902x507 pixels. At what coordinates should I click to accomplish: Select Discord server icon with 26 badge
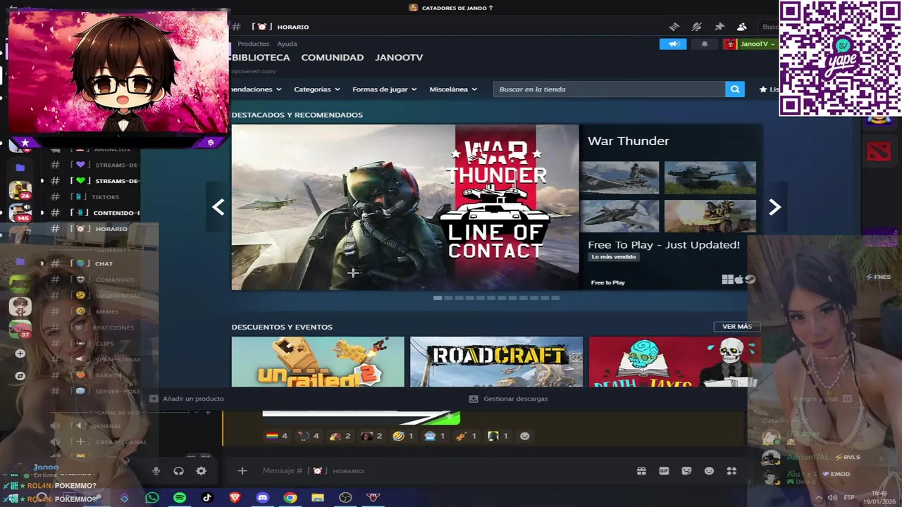(20, 190)
